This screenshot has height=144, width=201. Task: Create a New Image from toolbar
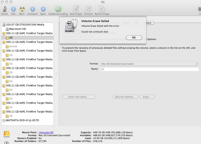point(76,9)
